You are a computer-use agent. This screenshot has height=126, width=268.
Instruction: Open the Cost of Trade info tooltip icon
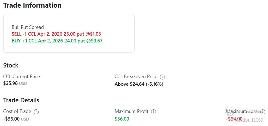click(x=36, y=112)
